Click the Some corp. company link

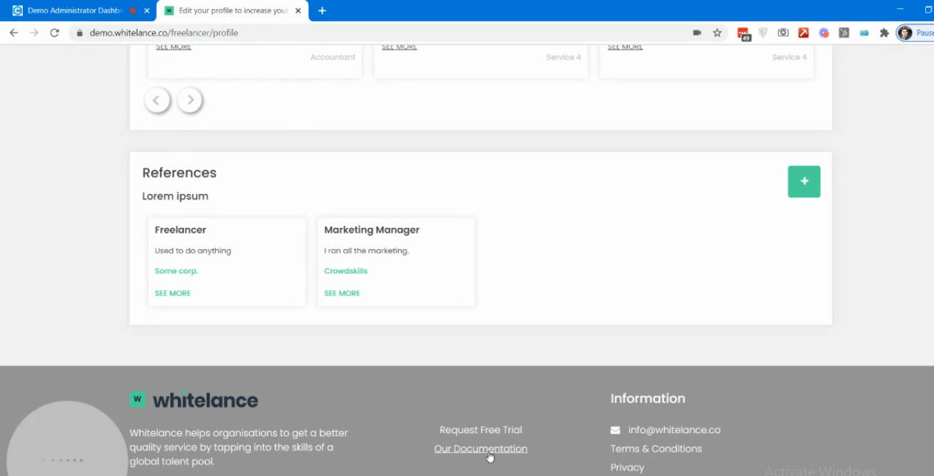pos(176,271)
